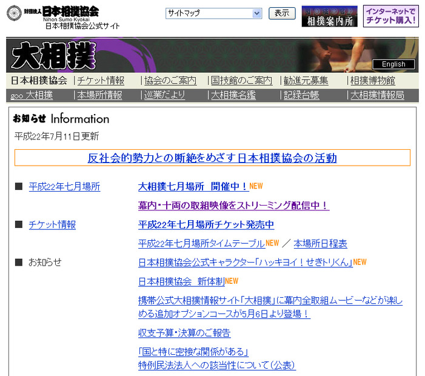Screen dimensions: 425x376
Task: Select 日本相撲協会 in top navigation
Action: [x=39, y=81]
